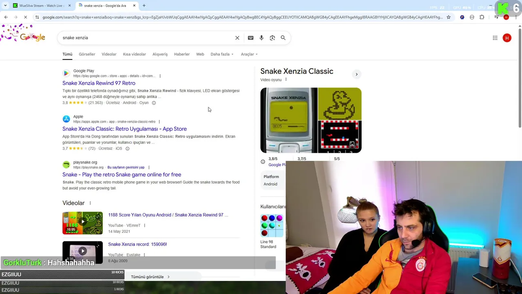
Task: Open more options for playsnake.org result
Action: click(149, 167)
